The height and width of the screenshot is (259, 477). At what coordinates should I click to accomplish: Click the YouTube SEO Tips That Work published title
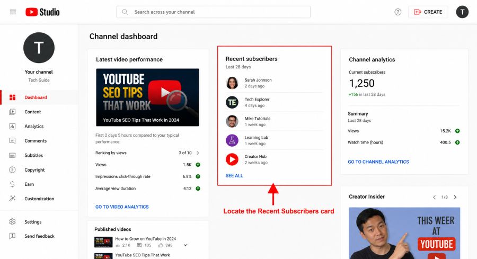pyautogui.click(x=143, y=255)
